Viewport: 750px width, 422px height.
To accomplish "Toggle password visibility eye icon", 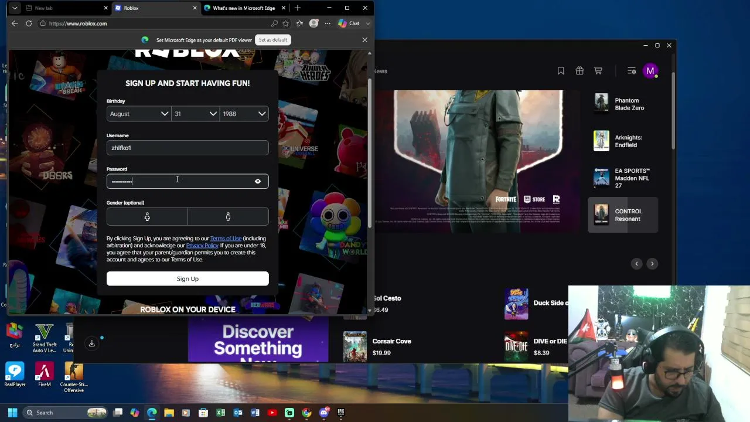I will (x=258, y=181).
